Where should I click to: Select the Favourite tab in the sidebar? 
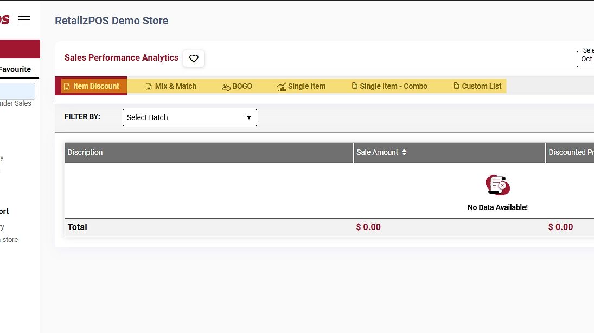coord(15,69)
